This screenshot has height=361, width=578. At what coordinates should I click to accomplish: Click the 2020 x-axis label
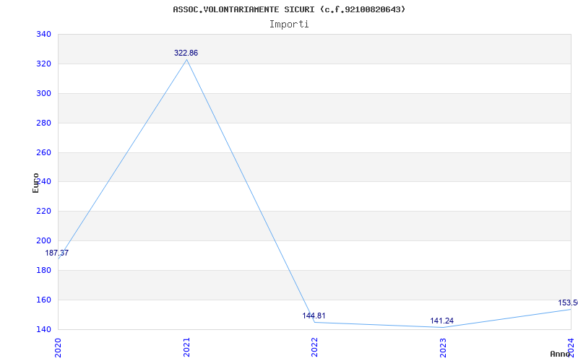click(58, 347)
